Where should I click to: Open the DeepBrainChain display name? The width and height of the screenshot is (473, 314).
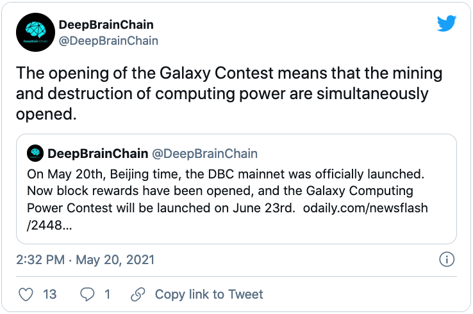coord(106,25)
